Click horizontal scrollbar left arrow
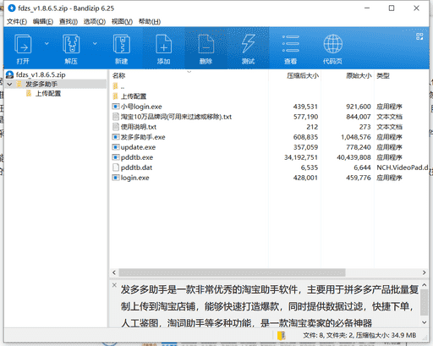 click(114, 272)
